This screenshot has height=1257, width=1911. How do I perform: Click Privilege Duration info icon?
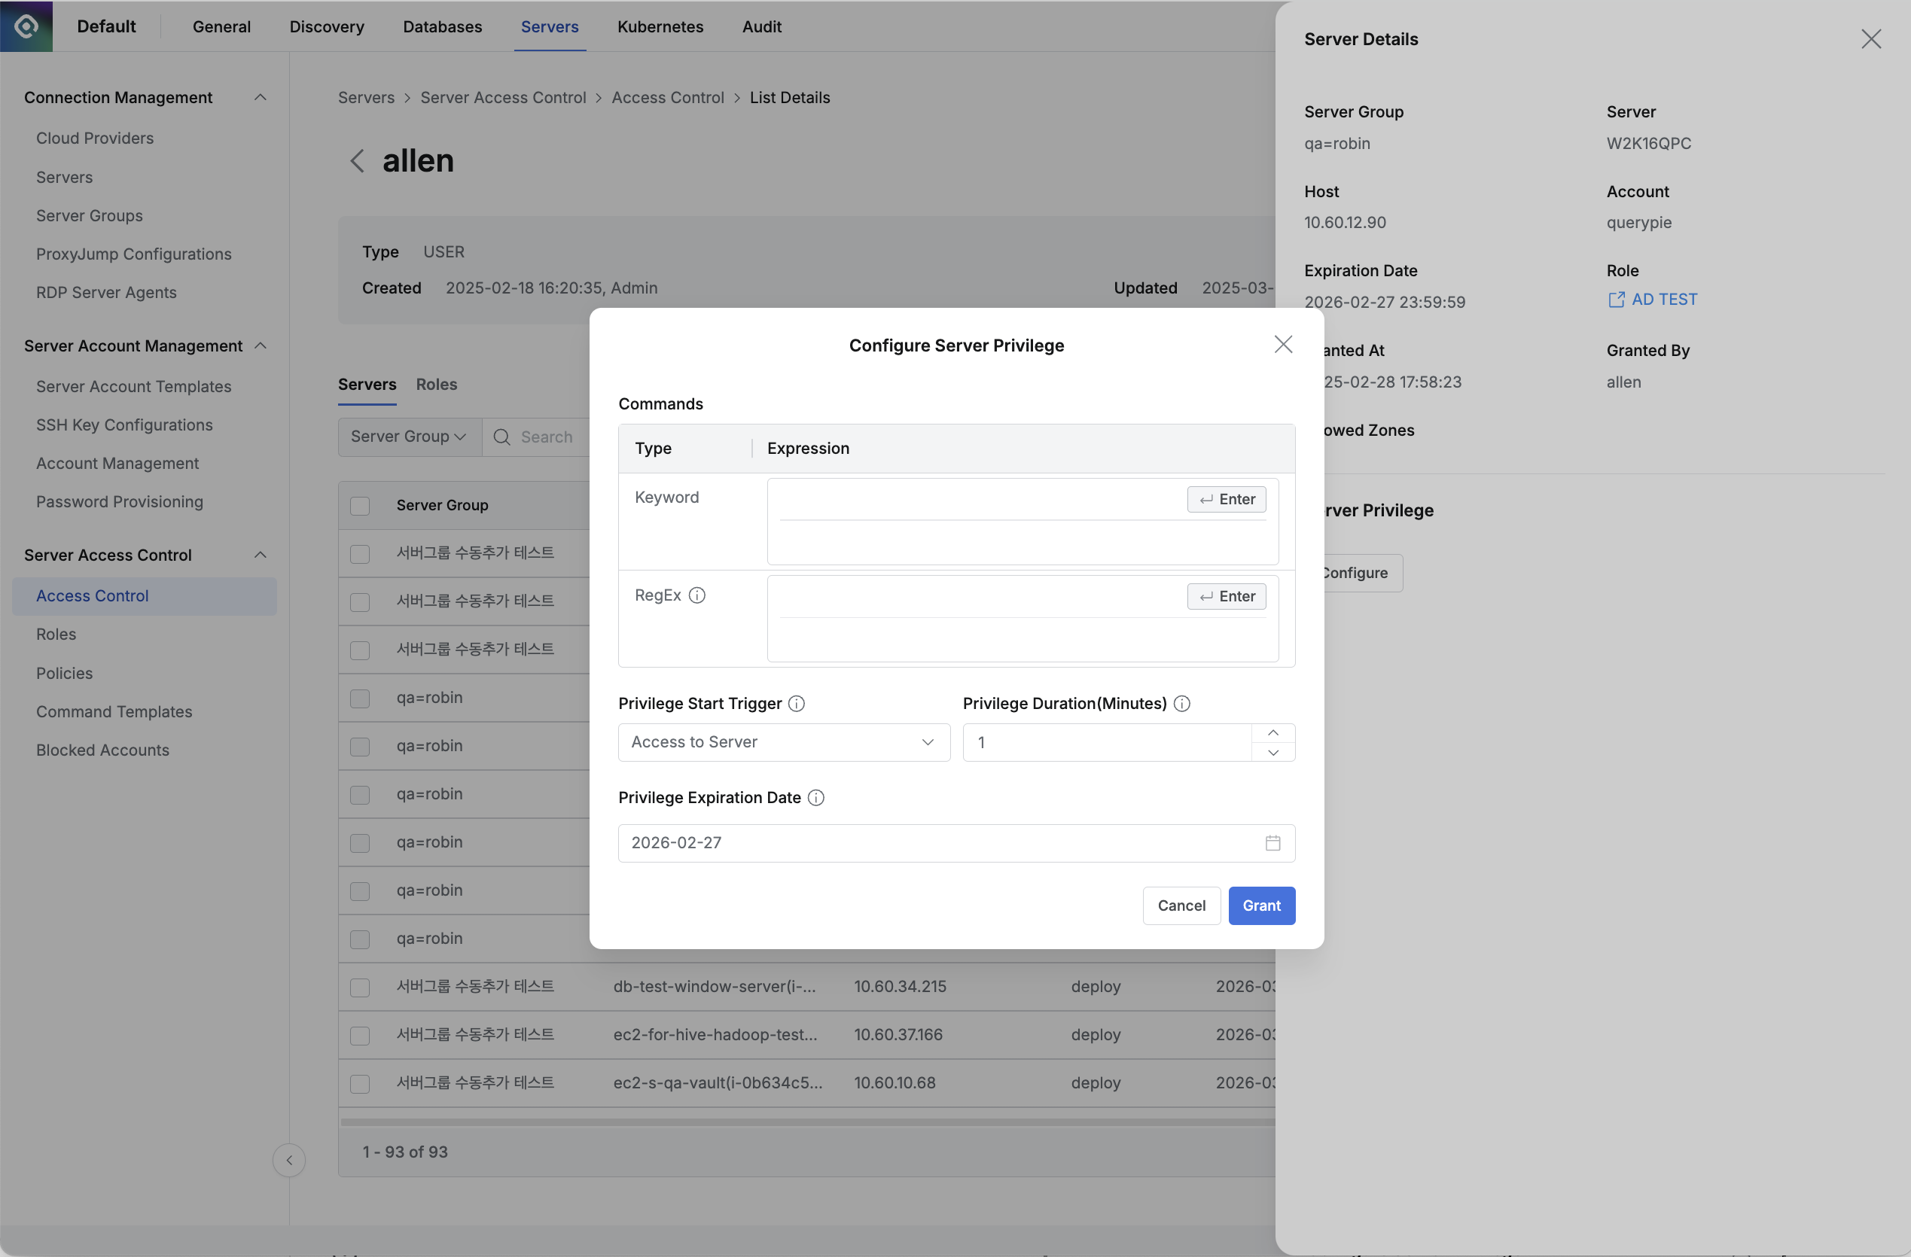[x=1181, y=704]
